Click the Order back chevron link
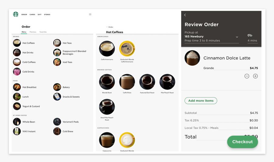This screenshot has height=162, width=274. pos(110,27)
